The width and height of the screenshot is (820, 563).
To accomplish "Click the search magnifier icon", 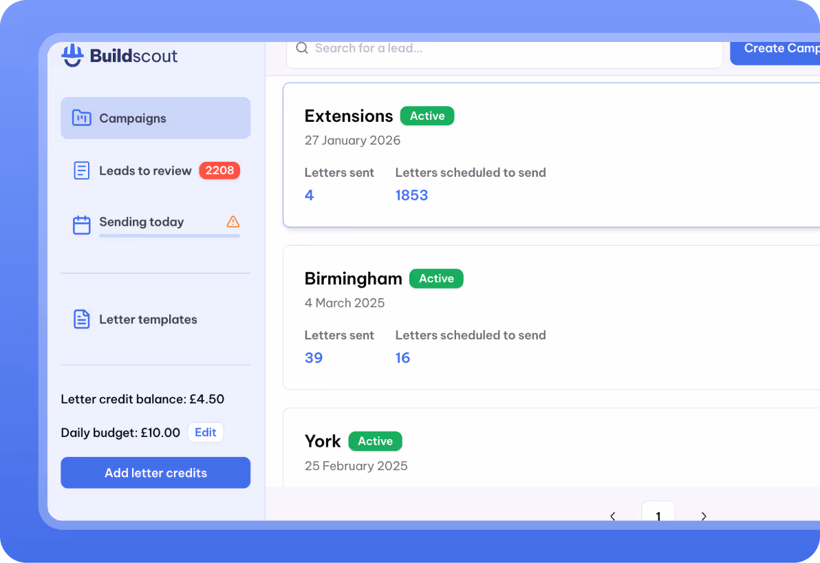I will coord(302,48).
